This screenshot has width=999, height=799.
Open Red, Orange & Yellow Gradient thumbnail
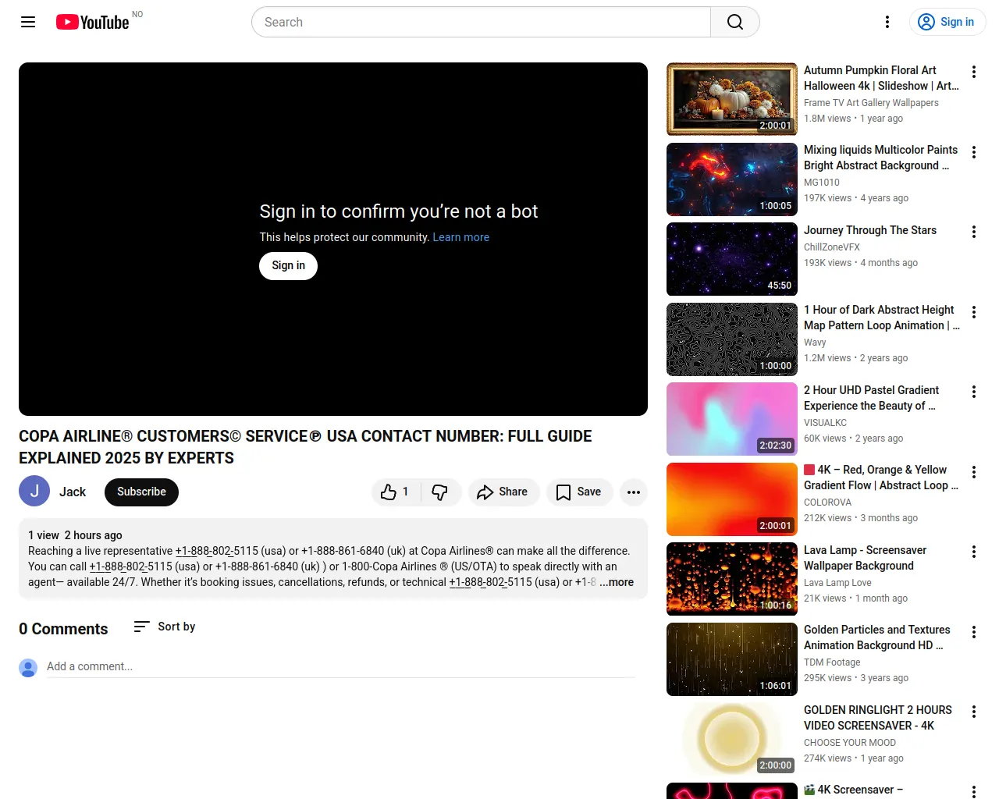[x=732, y=499]
